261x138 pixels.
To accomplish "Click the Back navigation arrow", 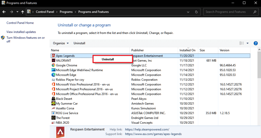I will (4, 12).
